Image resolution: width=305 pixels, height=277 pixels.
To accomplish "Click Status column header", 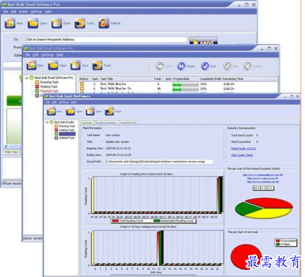I will pos(84,79).
